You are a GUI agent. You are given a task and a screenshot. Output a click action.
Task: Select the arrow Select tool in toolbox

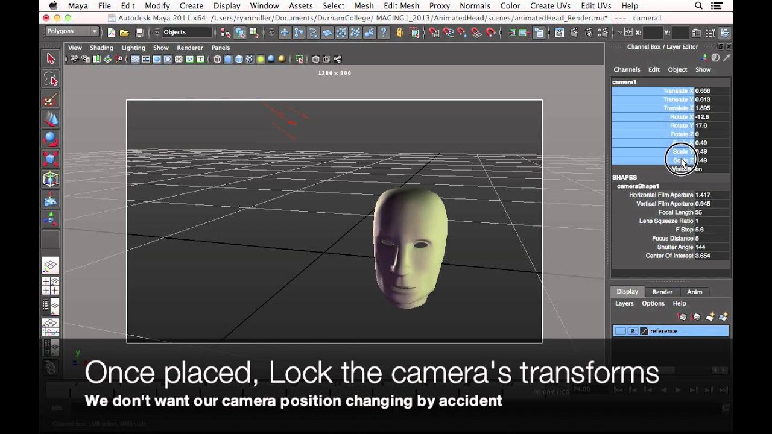point(51,59)
